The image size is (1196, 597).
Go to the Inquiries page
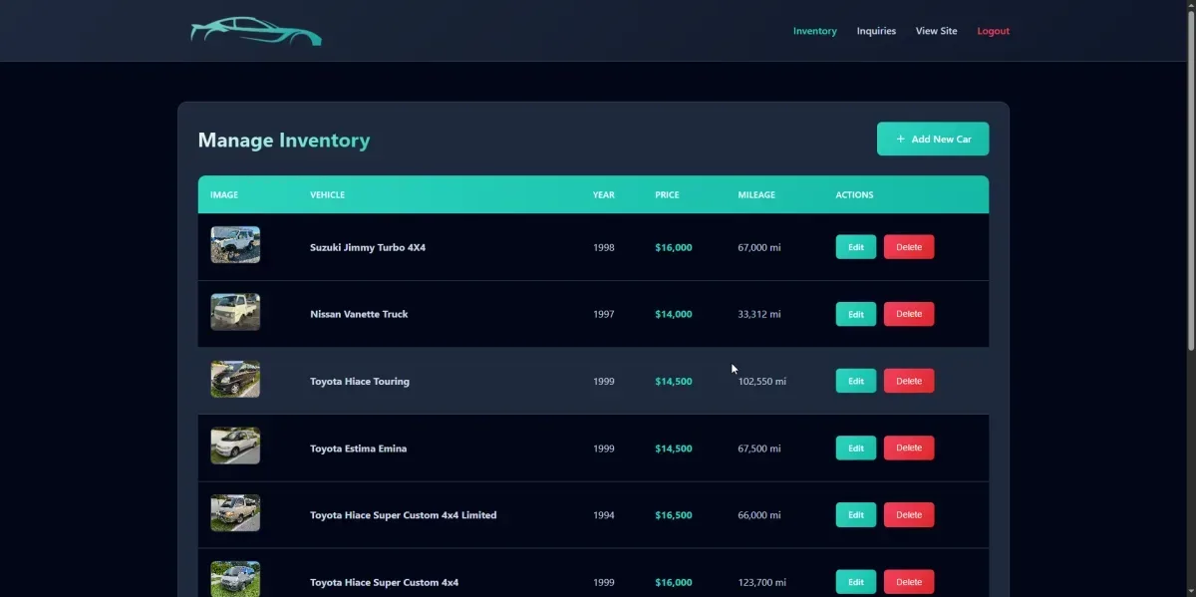click(876, 31)
